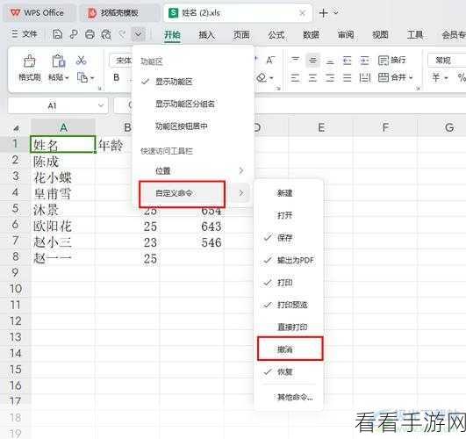Image resolution: width=466 pixels, height=439 pixels.
Task: Click the left align icon
Action: (296, 78)
